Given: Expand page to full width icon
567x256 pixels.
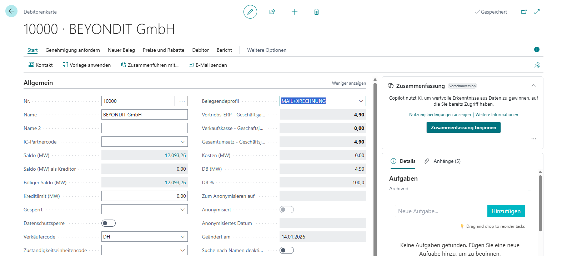Looking at the screenshot, I should (x=537, y=12).
